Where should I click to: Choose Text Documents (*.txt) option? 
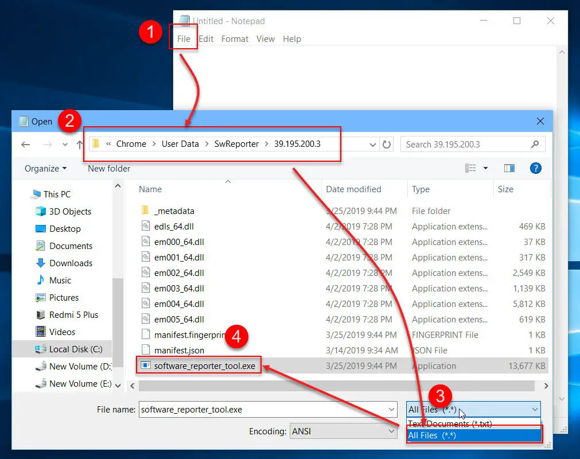(473, 423)
